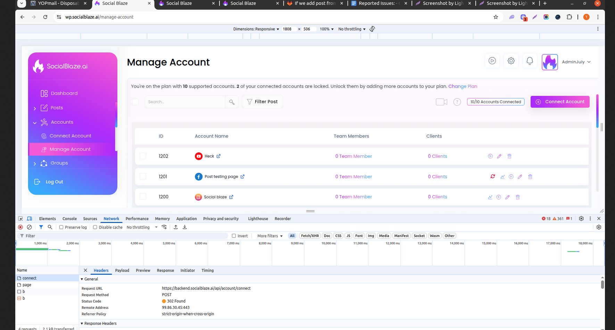
Task: Filter requests by Img type
Action: pyautogui.click(x=371, y=236)
